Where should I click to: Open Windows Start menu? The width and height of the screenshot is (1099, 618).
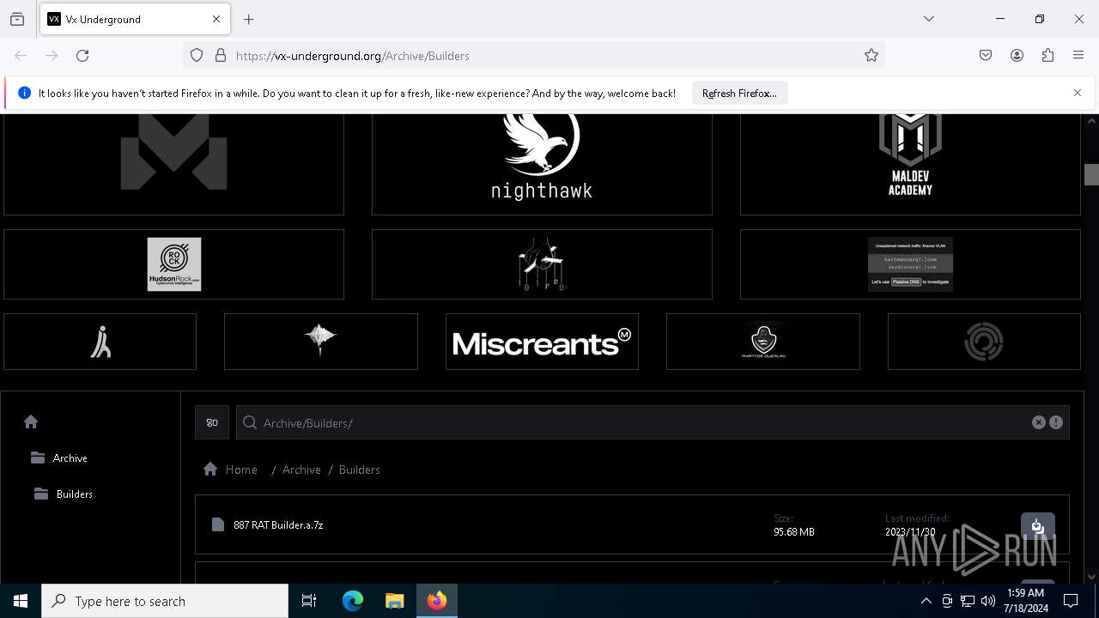coord(21,601)
